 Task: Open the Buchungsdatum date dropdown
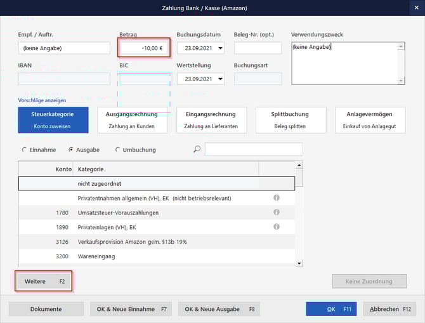coord(220,48)
